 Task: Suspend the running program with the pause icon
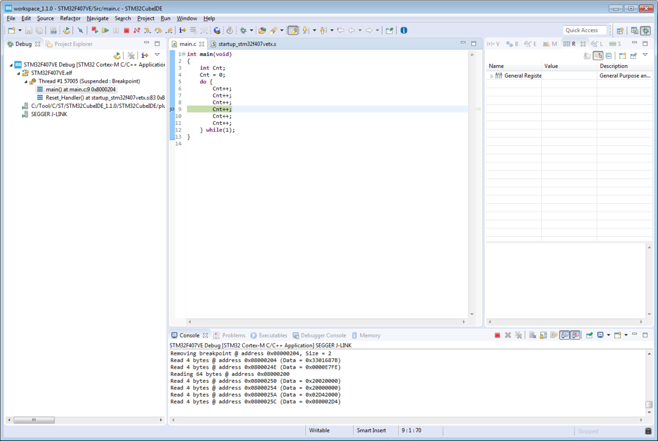[x=116, y=31]
